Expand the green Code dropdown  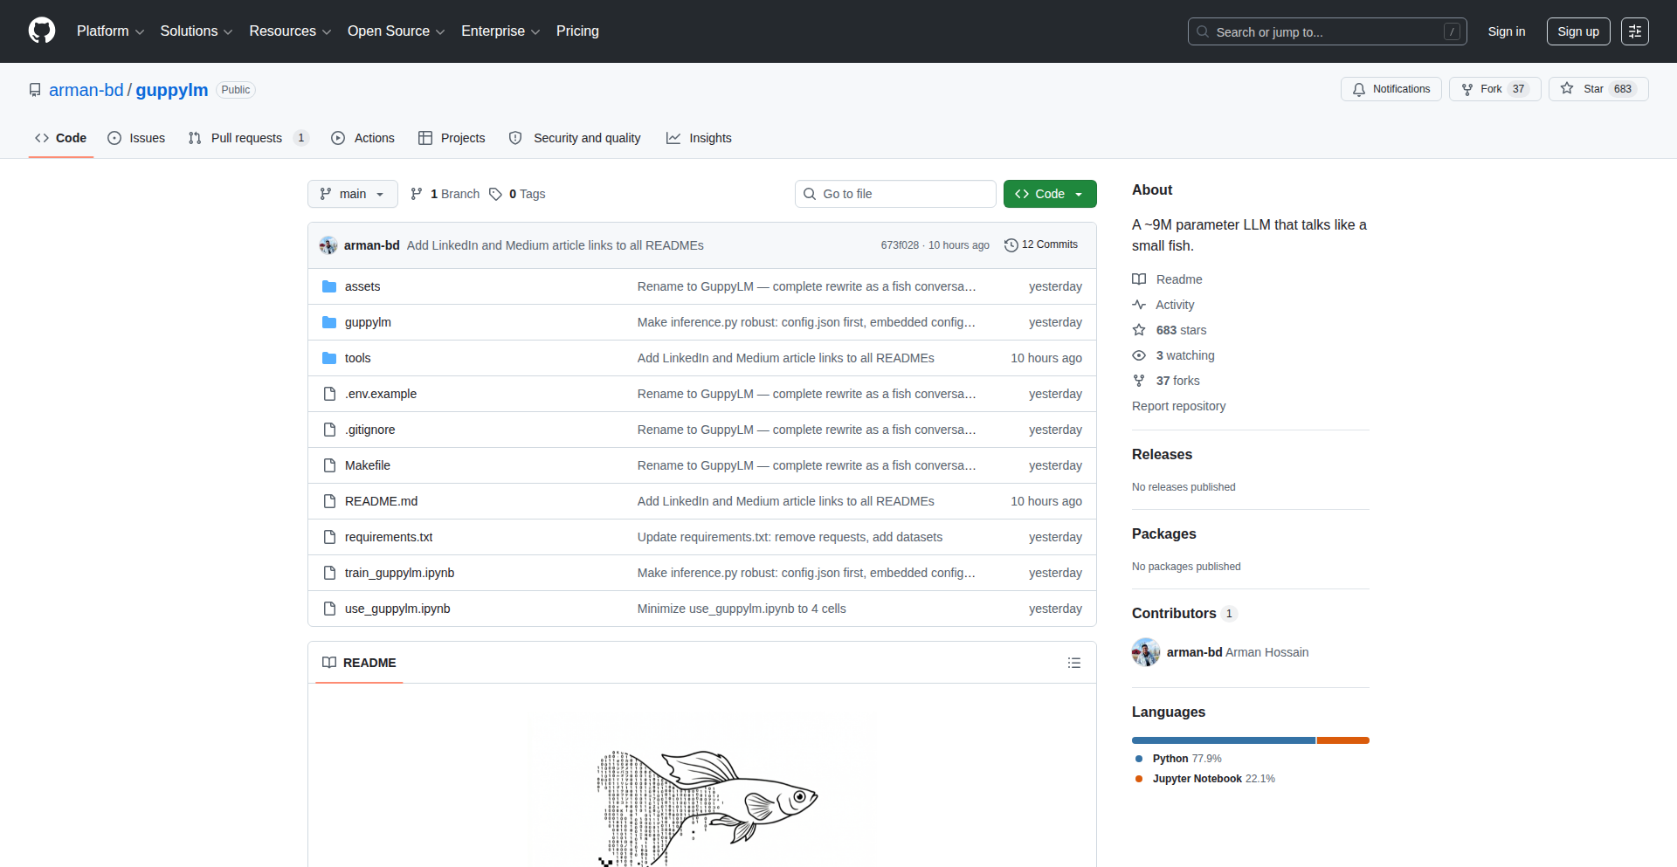point(1049,194)
